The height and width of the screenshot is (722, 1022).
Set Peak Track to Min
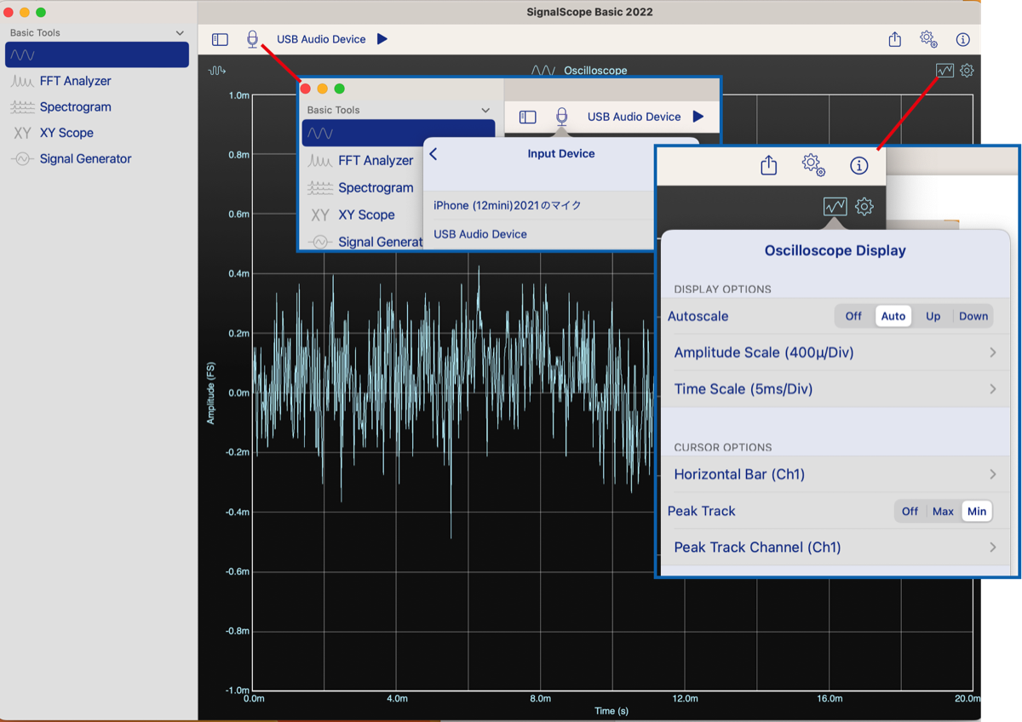pos(977,511)
